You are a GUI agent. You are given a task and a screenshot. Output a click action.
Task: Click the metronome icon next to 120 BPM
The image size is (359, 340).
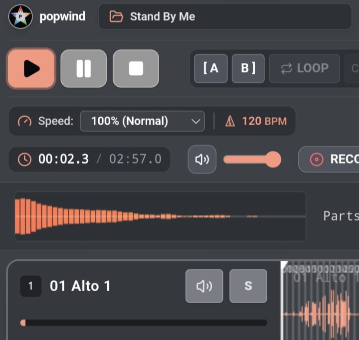[230, 121]
